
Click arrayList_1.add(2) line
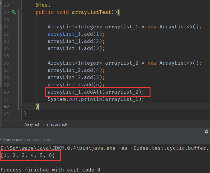[x=76, y=41]
